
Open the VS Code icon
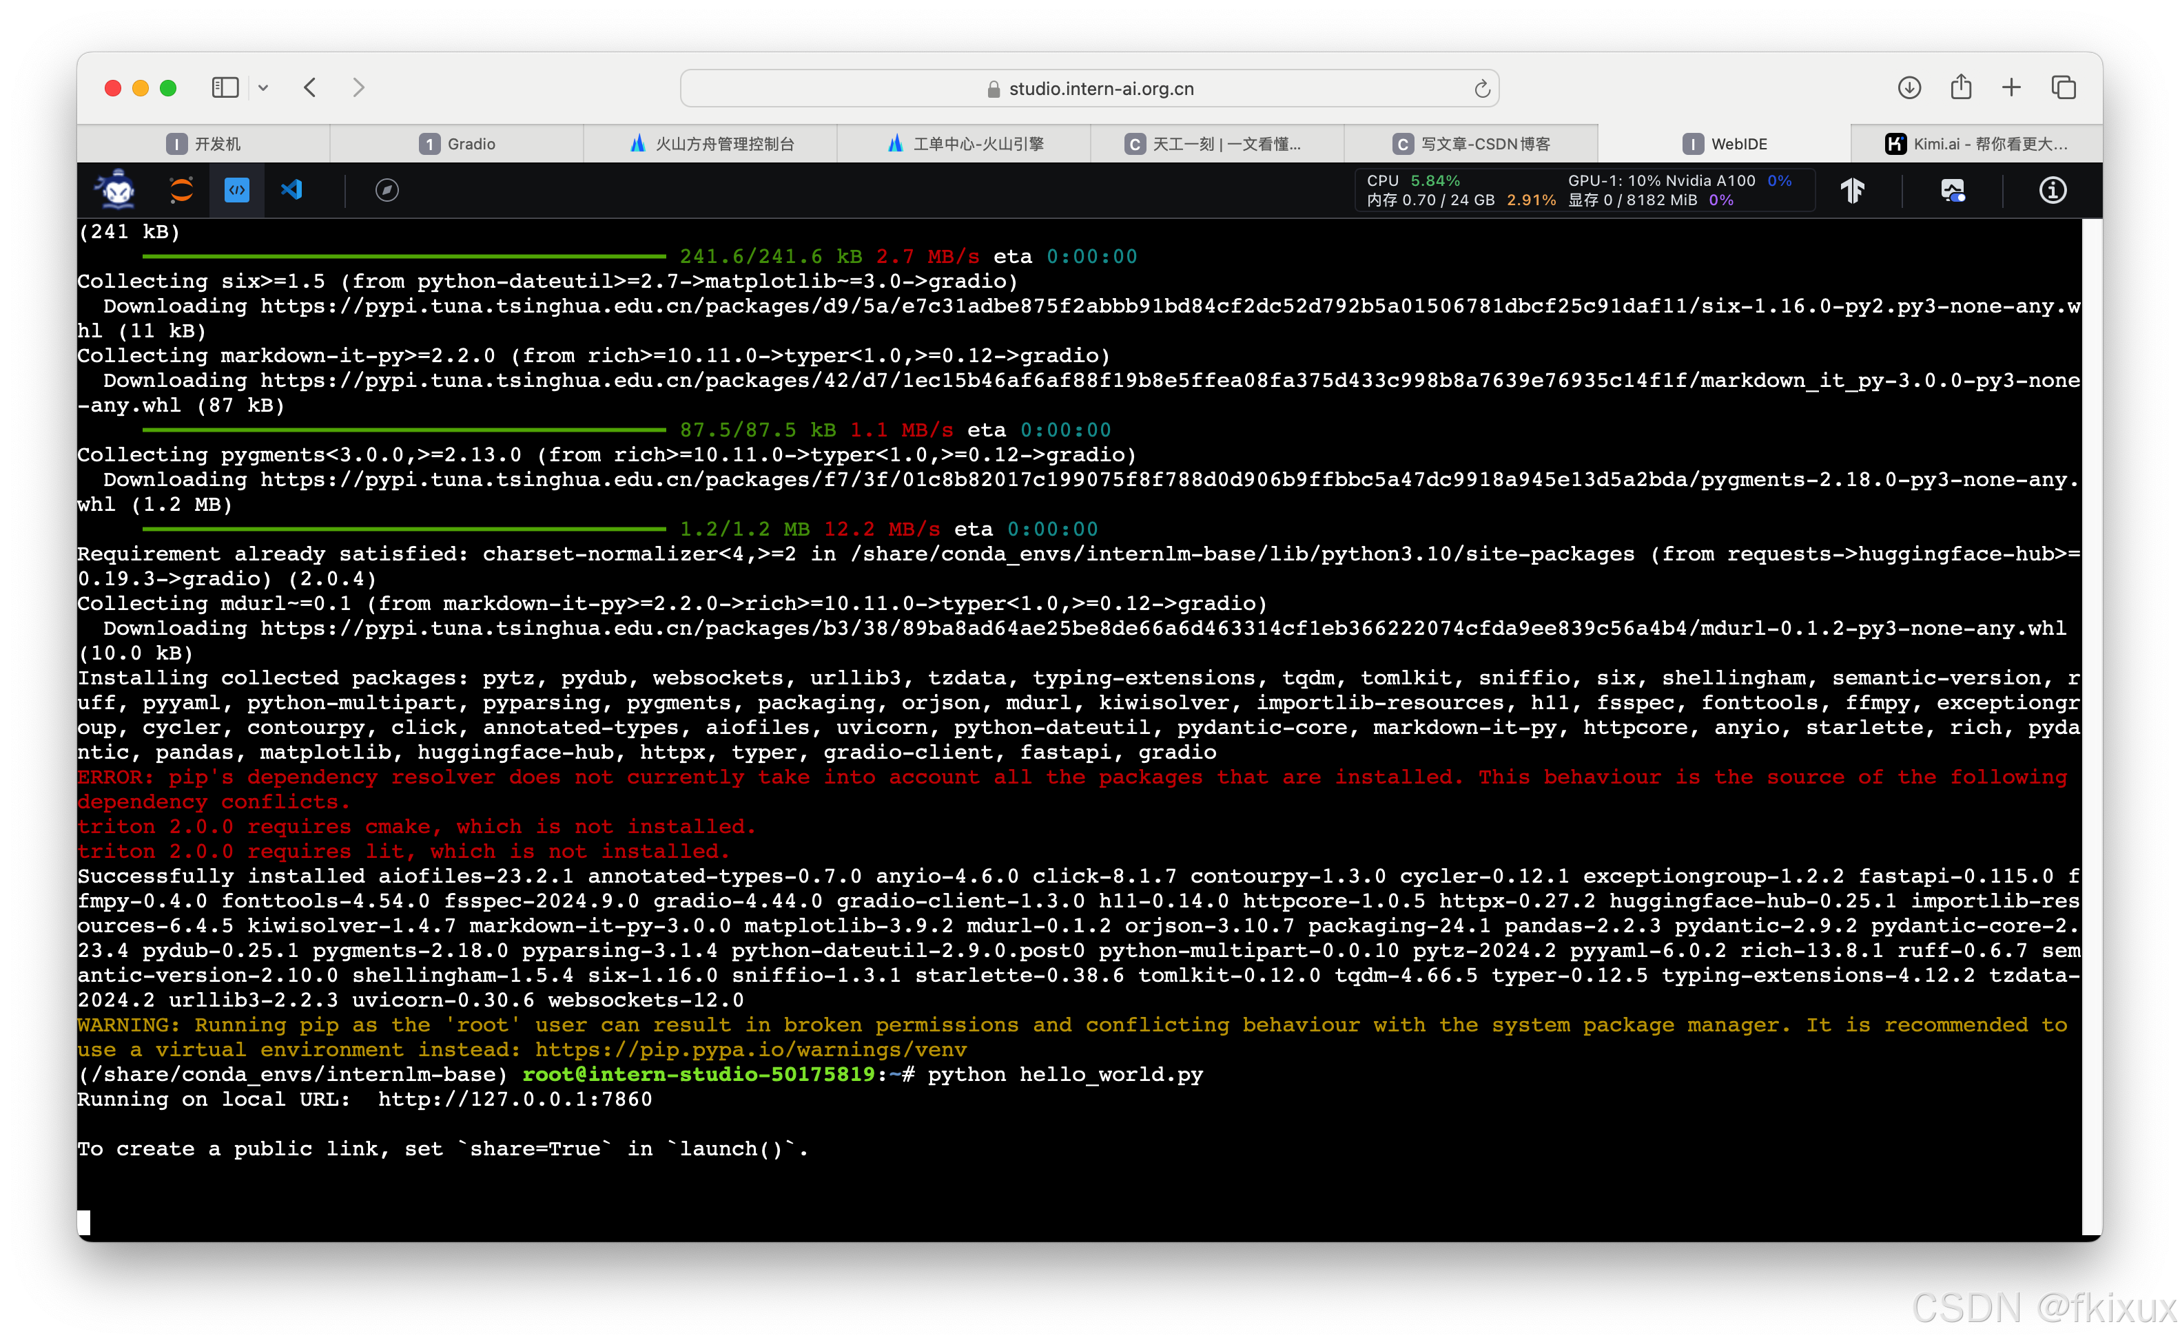pyautogui.click(x=291, y=189)
